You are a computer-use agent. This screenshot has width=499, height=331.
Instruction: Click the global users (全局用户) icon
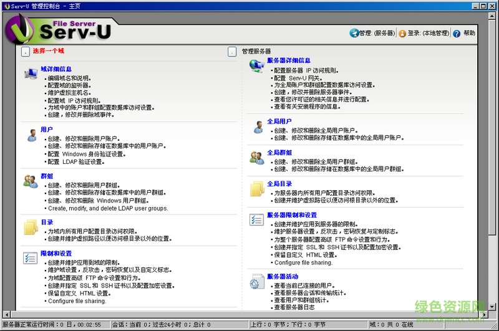point(257,127)
